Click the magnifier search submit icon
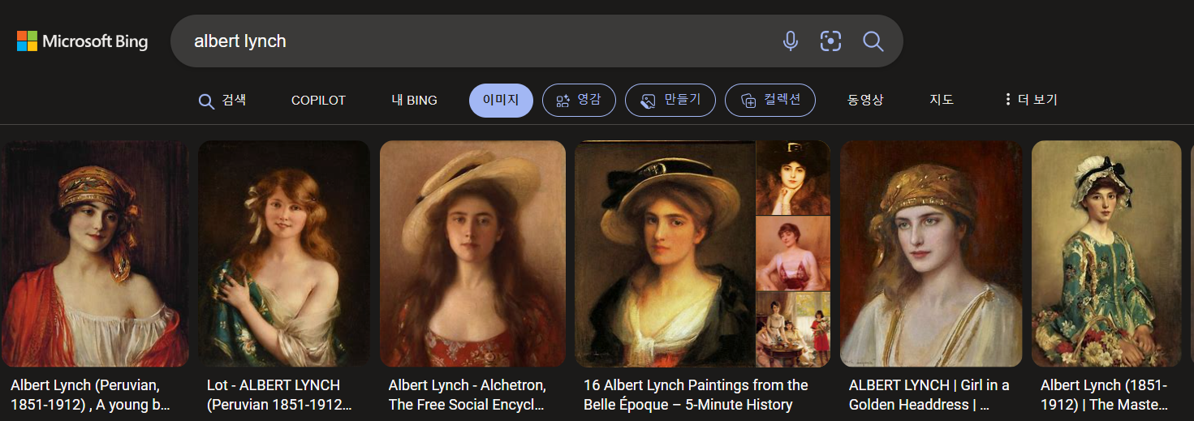1194x421 pixels. point(873,41)
